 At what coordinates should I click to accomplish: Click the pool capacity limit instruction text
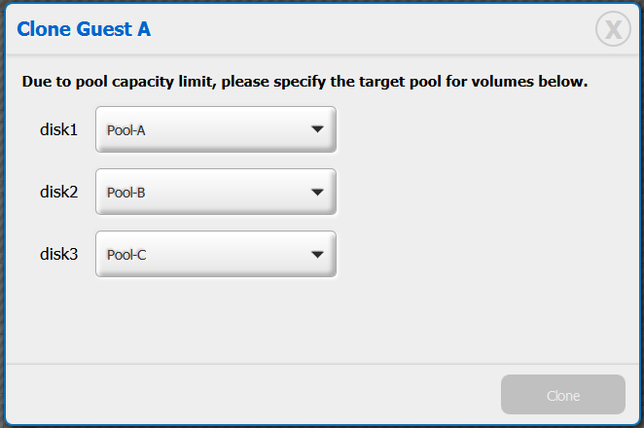(x=304, y=82)
